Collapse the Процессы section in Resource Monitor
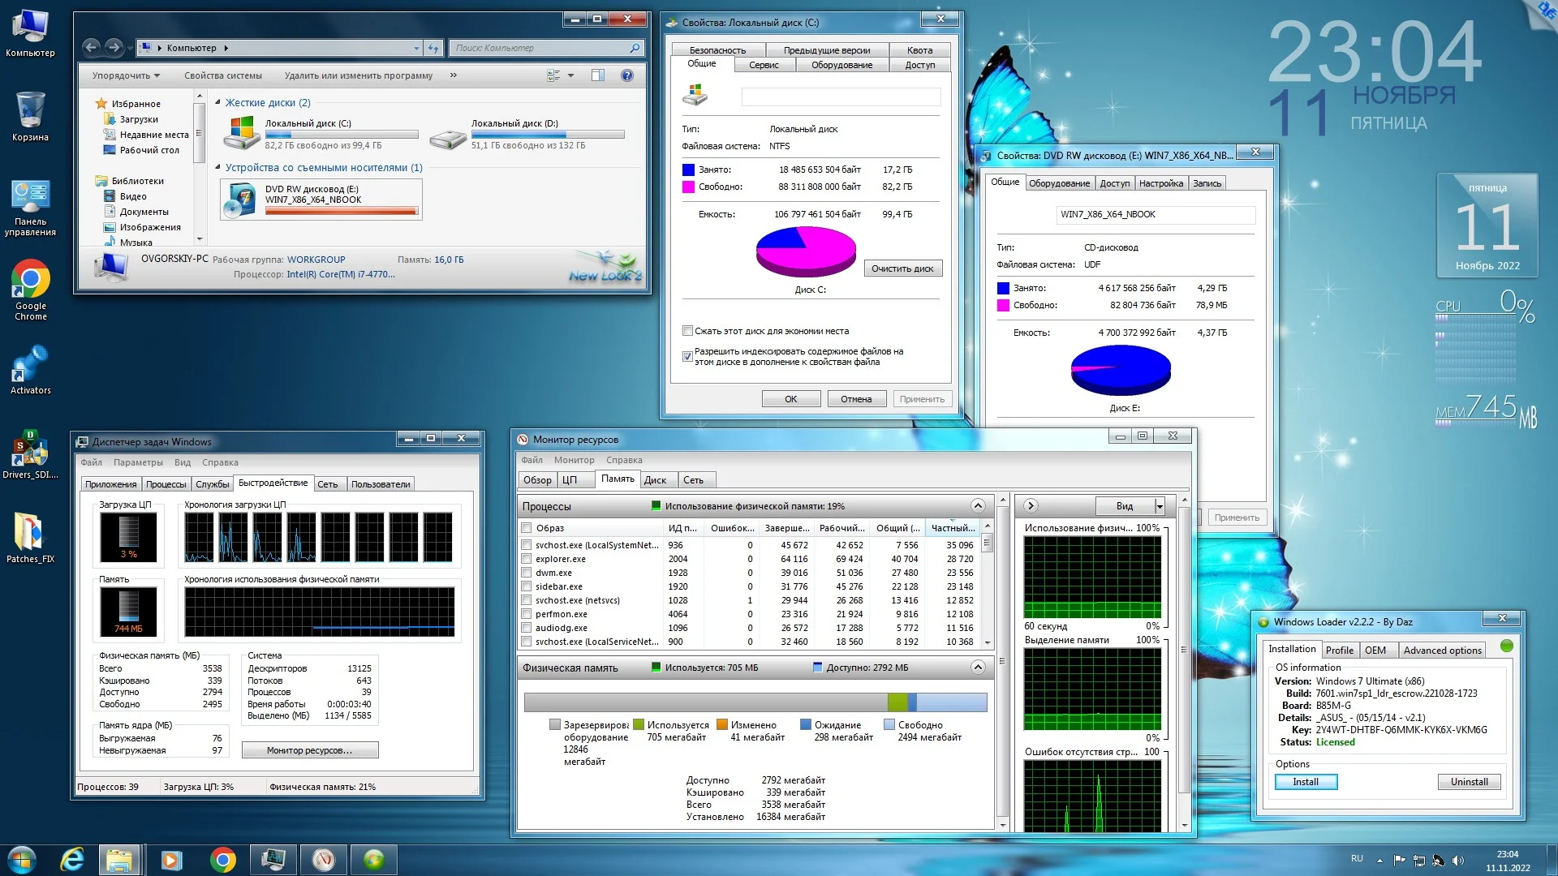The height and width of the screenshot is (876, 1558). 978,506
